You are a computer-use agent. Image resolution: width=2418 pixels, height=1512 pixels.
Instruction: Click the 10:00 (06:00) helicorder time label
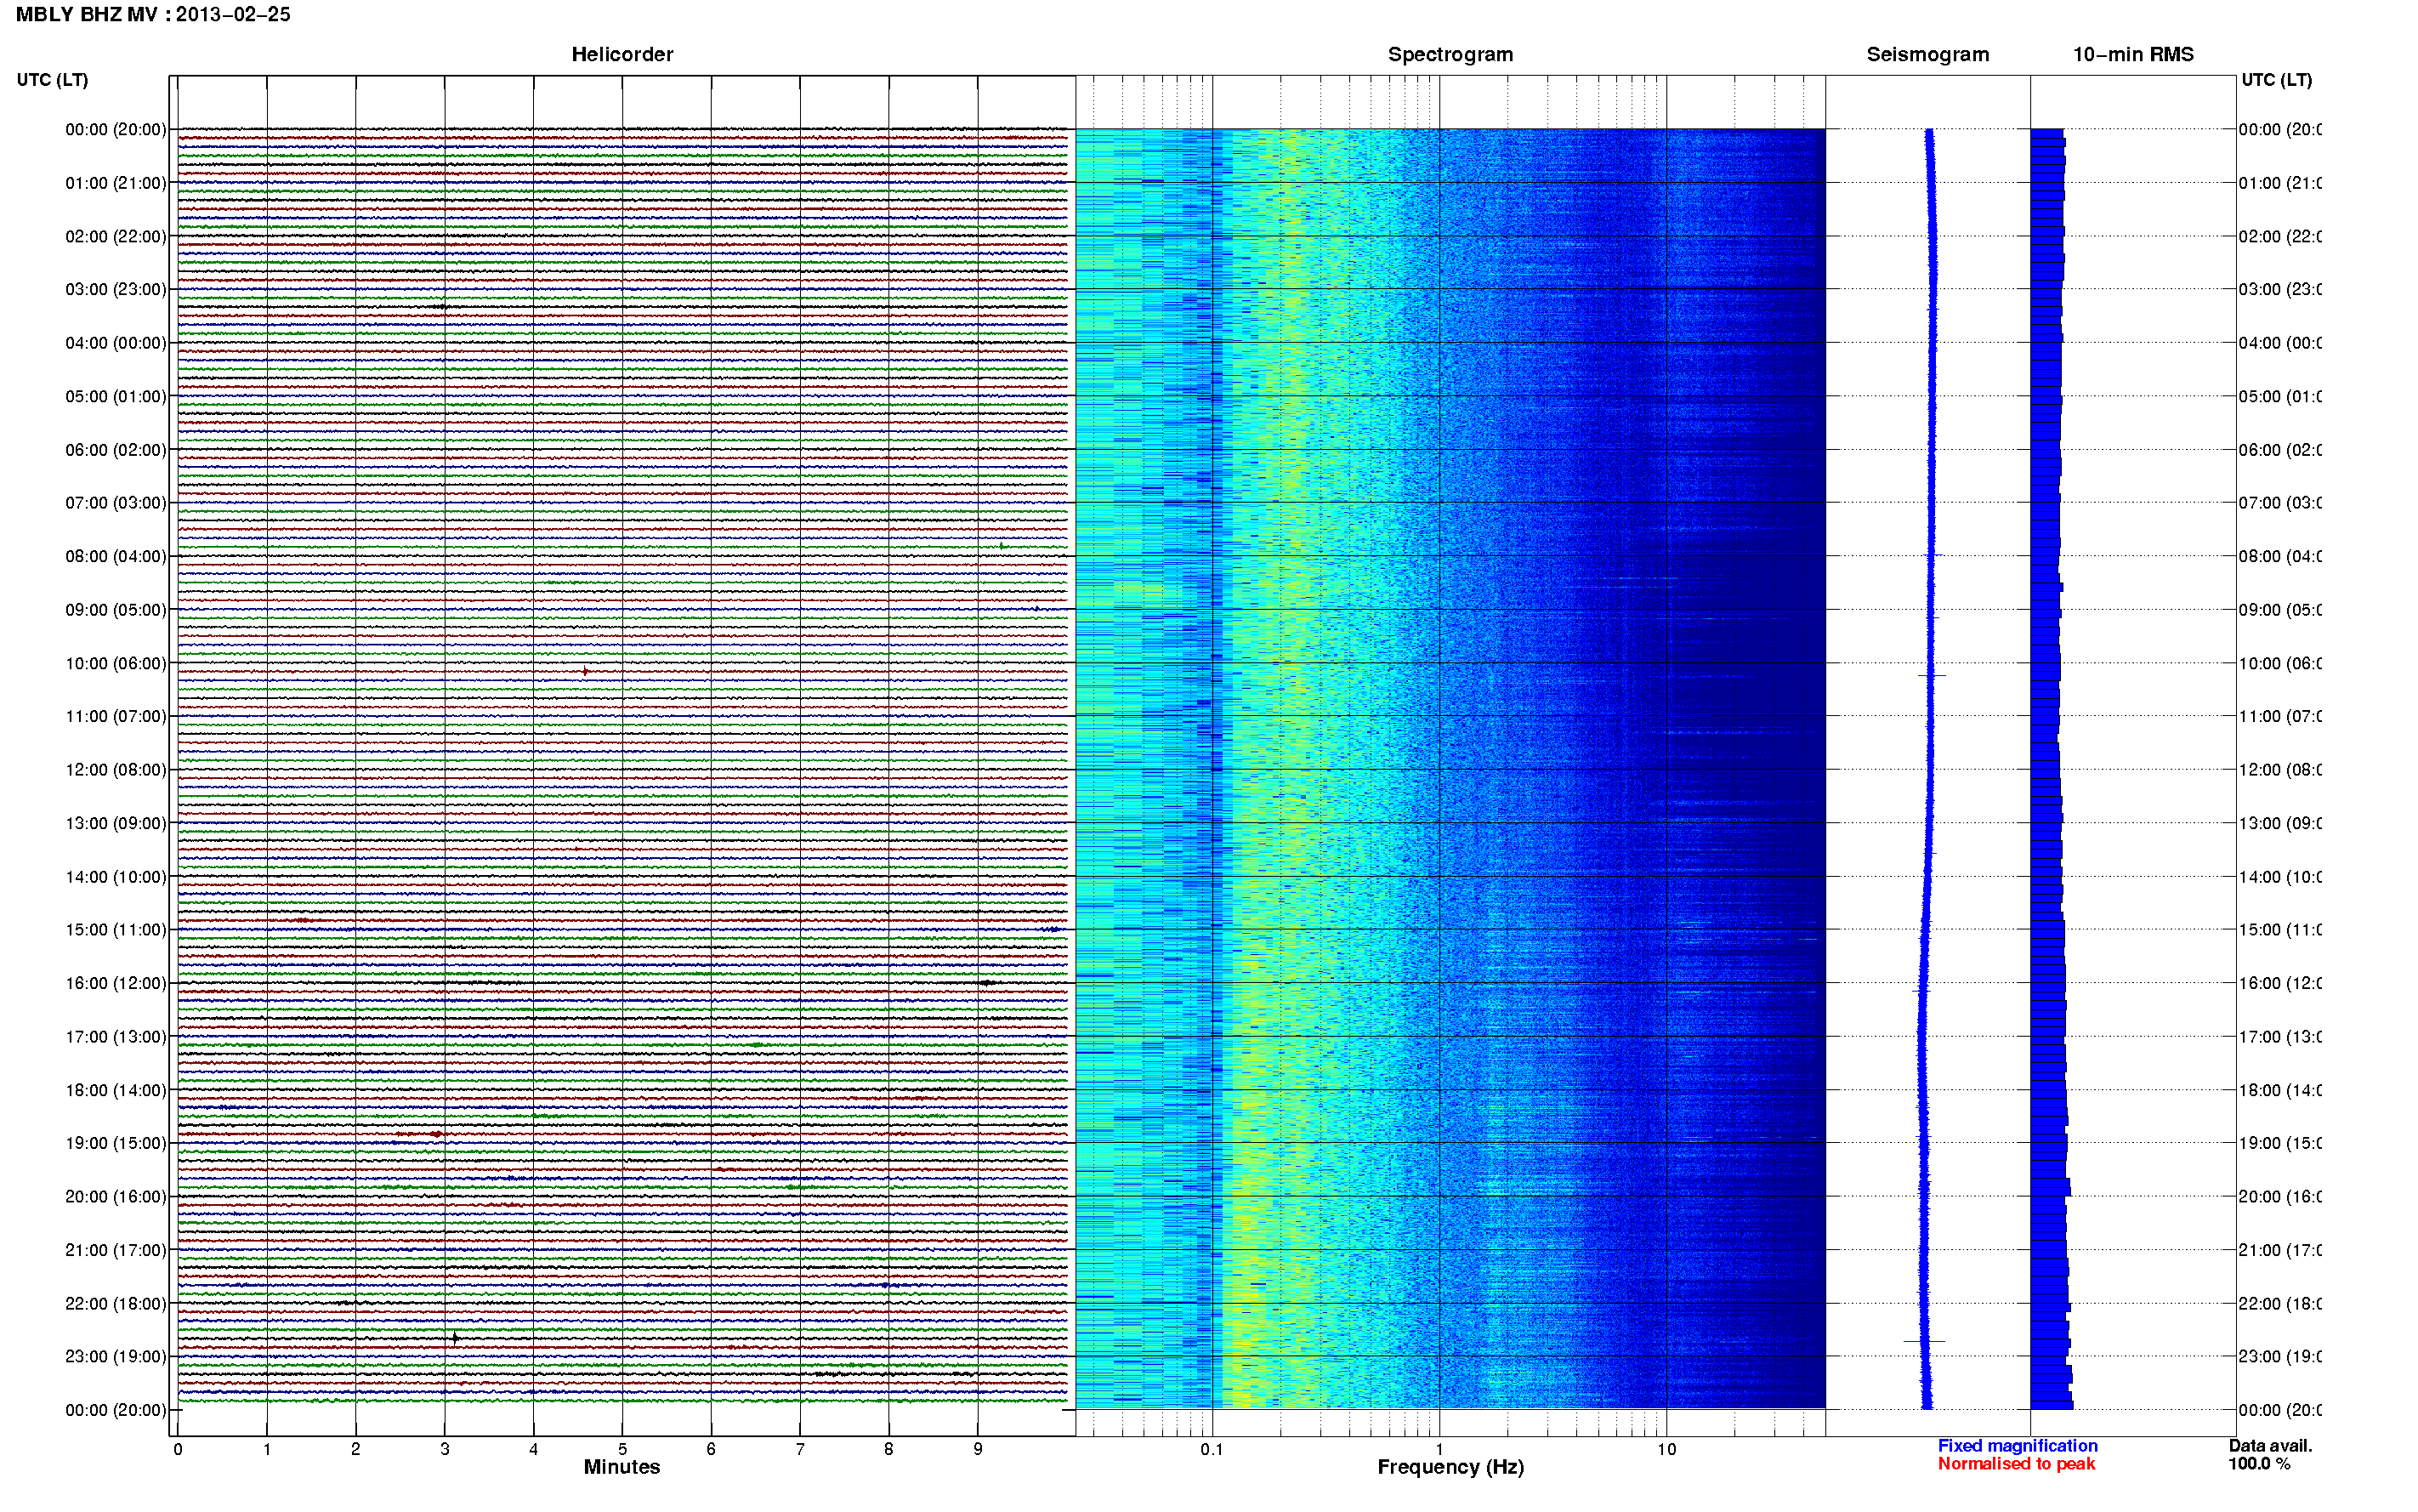pyautogui.click(x=116, y=663)
